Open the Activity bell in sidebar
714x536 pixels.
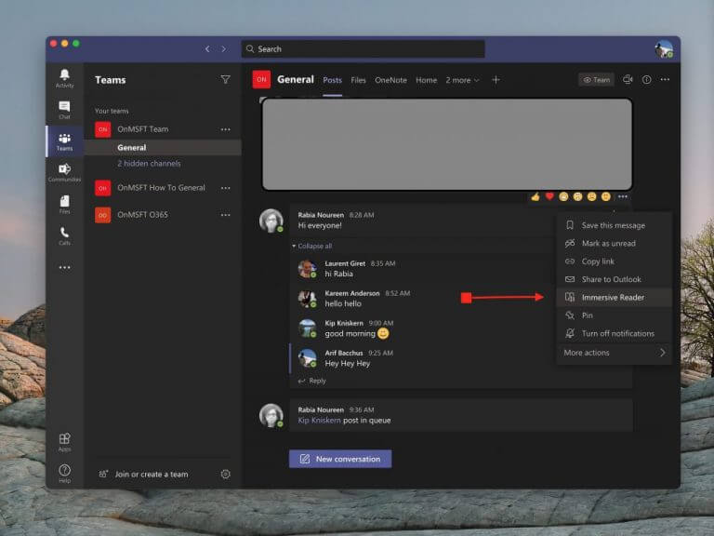pos(65,78)
